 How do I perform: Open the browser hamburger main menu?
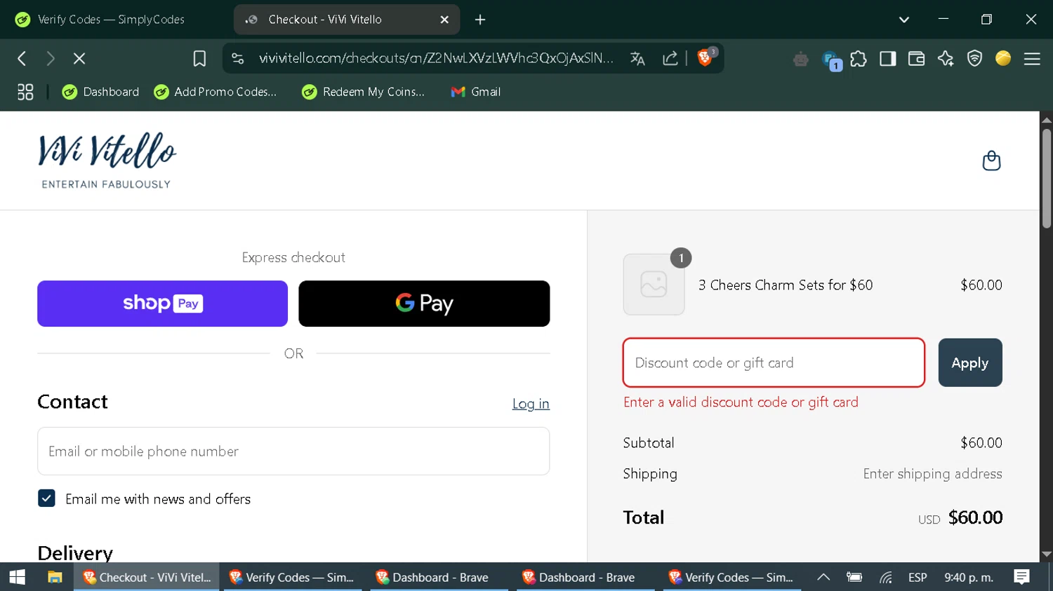pyautogui.click(x=1032, y=59)
